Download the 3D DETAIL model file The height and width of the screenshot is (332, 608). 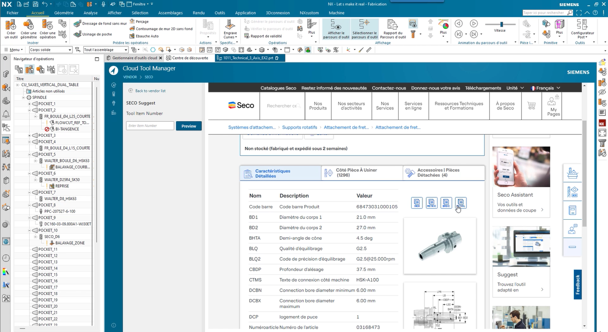click(x=461, y=203)
